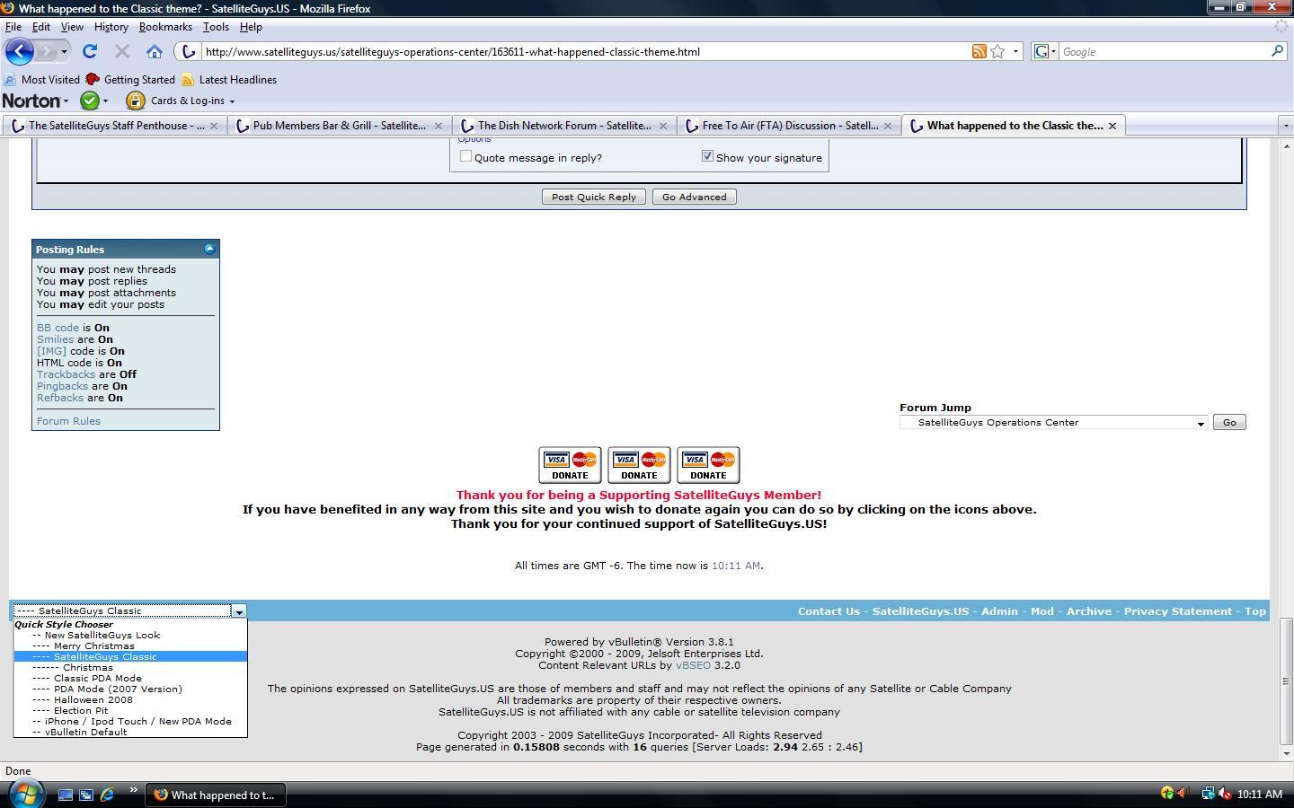Screen dimensions: 1294x808
Task: Choose Classic PDA Mode style
Action: tap(130, 678)
